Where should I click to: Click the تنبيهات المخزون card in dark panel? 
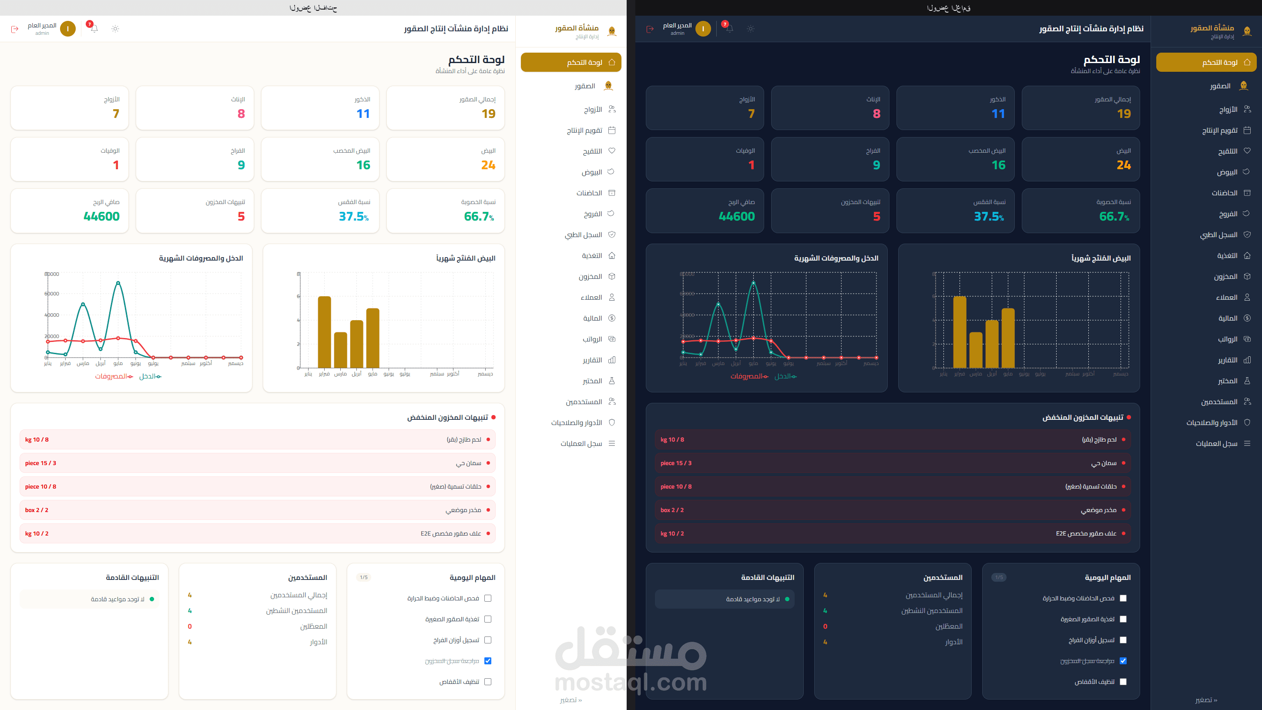pyautogui.click(x=830, y=211)
